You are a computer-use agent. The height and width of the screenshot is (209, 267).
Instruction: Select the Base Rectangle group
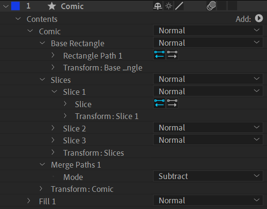click(x=77, y=43)
